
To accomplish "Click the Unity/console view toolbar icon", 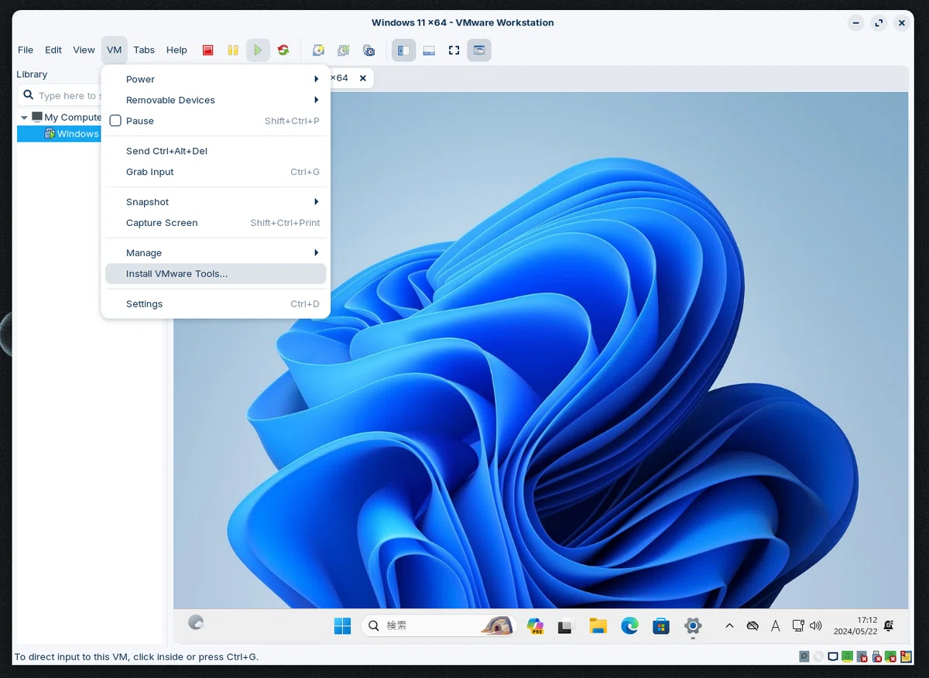I will click(479, 50).
